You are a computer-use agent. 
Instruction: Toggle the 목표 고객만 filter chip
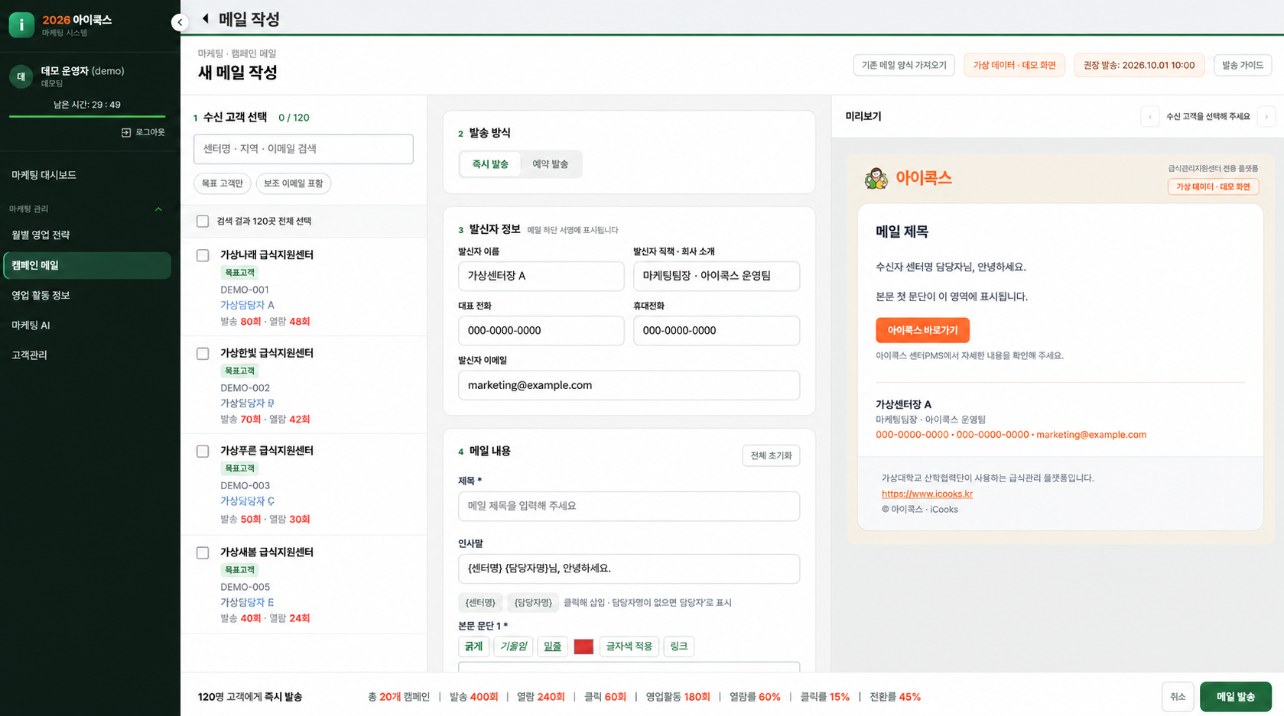222,183
